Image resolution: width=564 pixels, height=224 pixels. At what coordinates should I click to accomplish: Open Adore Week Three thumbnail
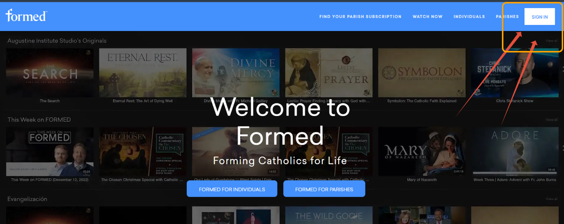(515, 152)
